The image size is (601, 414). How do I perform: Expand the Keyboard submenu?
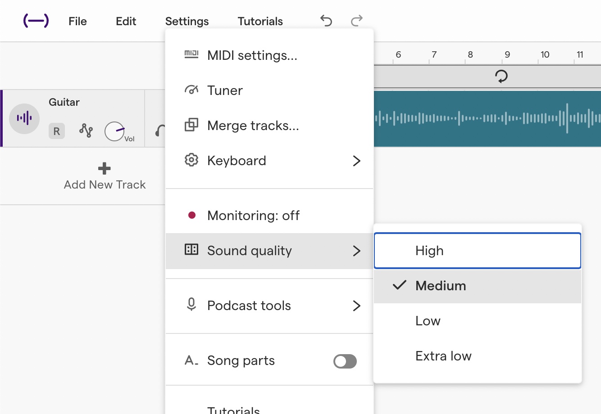coord(356,161)
